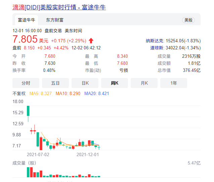Click the 成交量 value 2316万股
214x182 pixels.
pyautogui.click(x=191, y=56)
